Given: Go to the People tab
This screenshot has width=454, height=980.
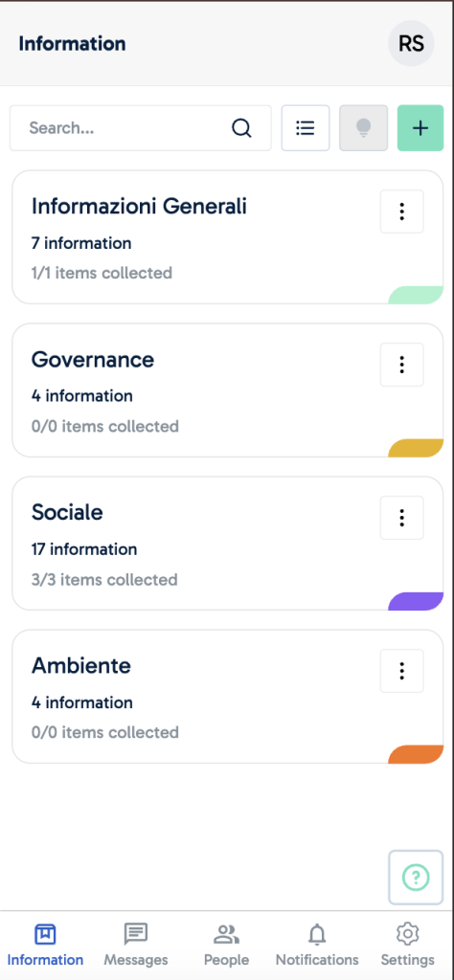Looking at the screenshot, I should tap(226, 945).
